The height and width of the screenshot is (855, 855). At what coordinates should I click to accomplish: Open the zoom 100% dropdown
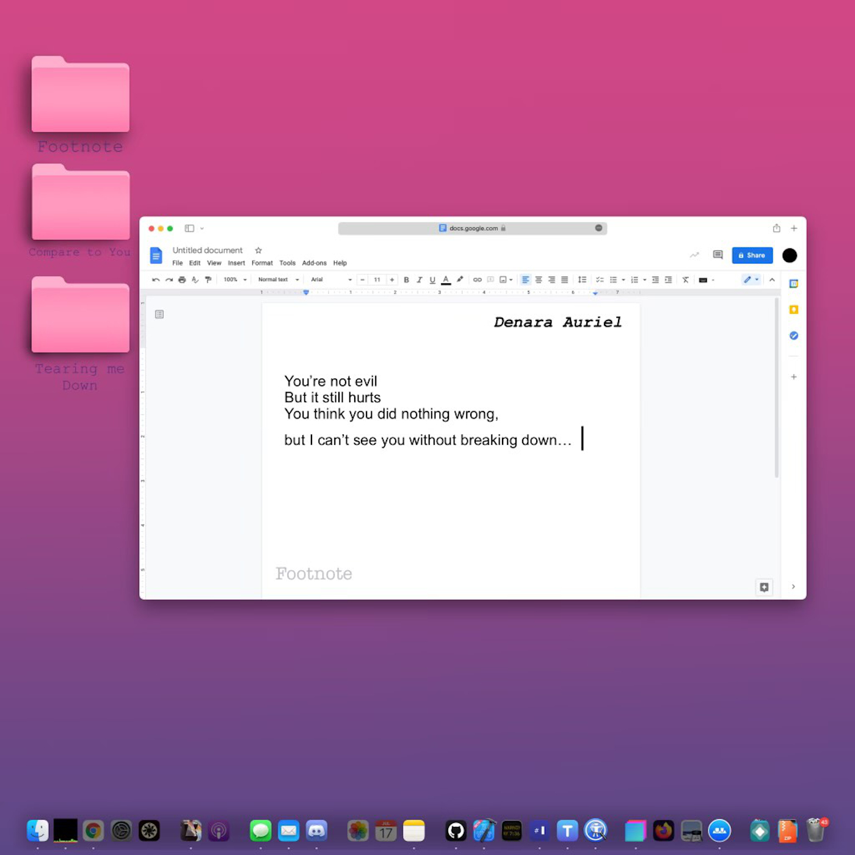(235, 280)
